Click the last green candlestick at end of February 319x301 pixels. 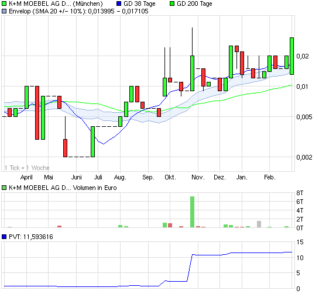[291, 56]
